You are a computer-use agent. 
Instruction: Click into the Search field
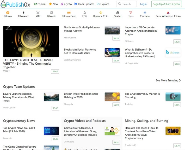126,4
